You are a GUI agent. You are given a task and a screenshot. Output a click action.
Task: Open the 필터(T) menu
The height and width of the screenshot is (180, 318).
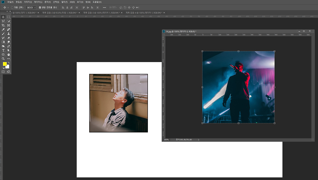(64, 2)
